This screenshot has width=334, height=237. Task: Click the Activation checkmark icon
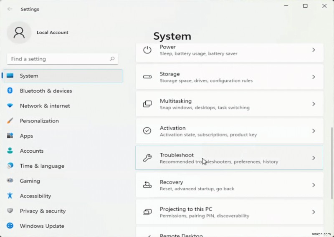click(147, 131)
